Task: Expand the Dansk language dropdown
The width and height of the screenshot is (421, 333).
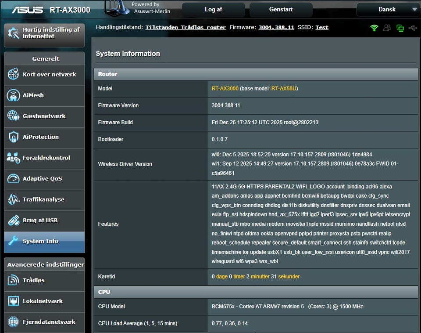Action: coord(388,9)
